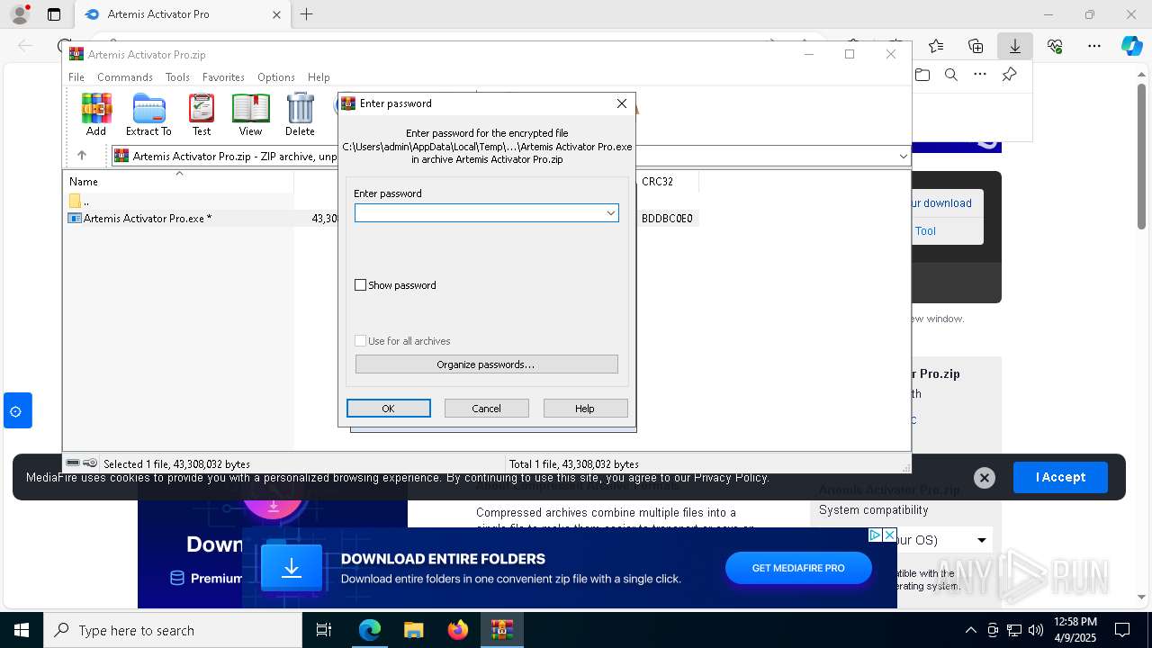This screenshot has width=1152, height=648.
Task: Open Task View on the taskbar
Action: 324,630
